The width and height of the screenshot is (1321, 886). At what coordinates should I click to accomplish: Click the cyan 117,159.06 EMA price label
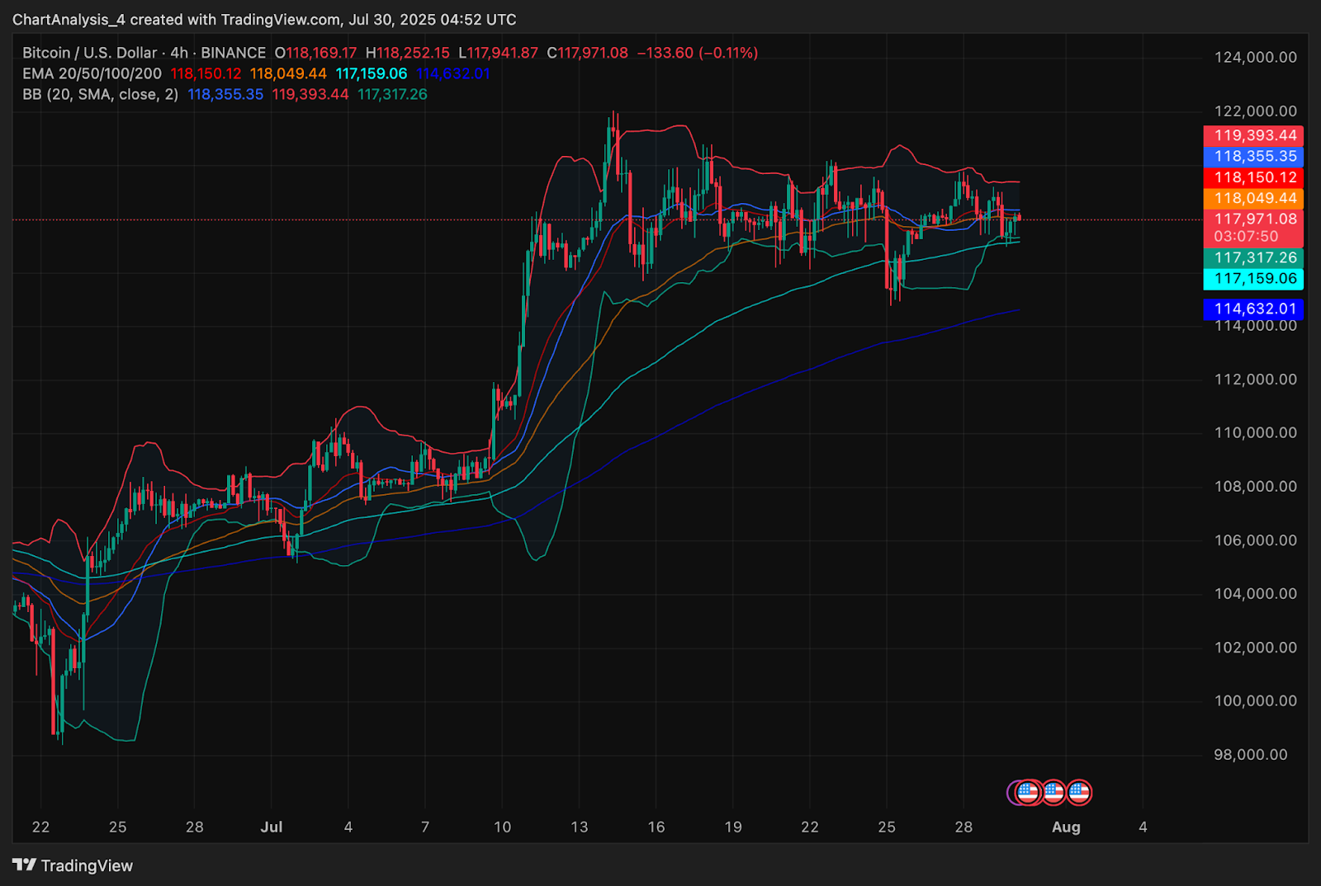1253,279
